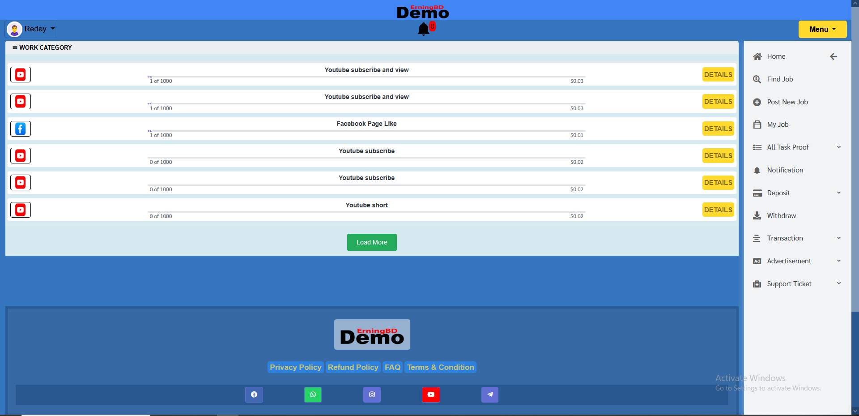The width and height of the screenshot is (859, 416).
Task: Open the WhatsApp social link
Action: tap(313, 395)
